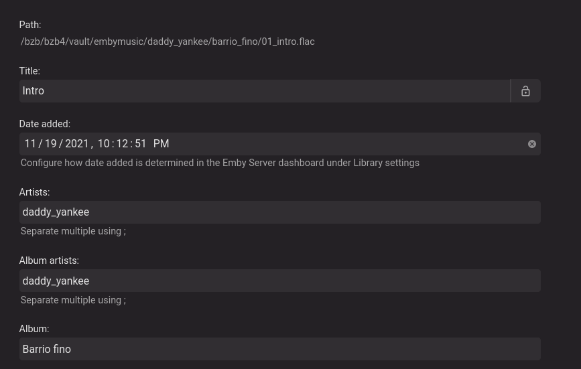The image size is (581, 369).
Task: Select the seconds value 51 in time
Action: pyautogui.click(x=140, y=144)
